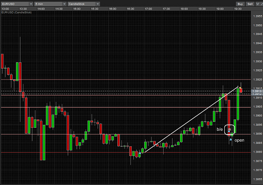This screenshot has width=263, height=185.
Task: Select the red position marker near 1.3913
Action: point(241,91)
